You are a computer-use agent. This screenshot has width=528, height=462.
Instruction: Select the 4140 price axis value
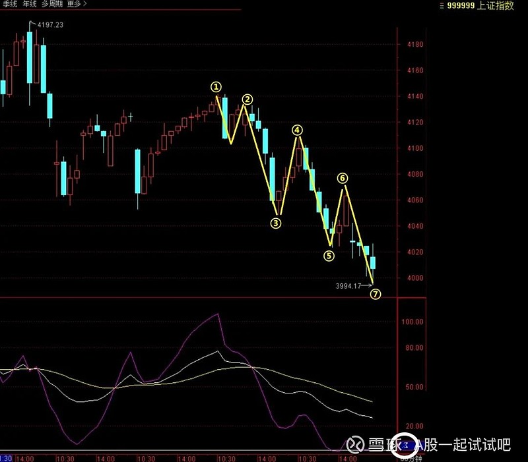pyautogui.click(x=415, y=96)
